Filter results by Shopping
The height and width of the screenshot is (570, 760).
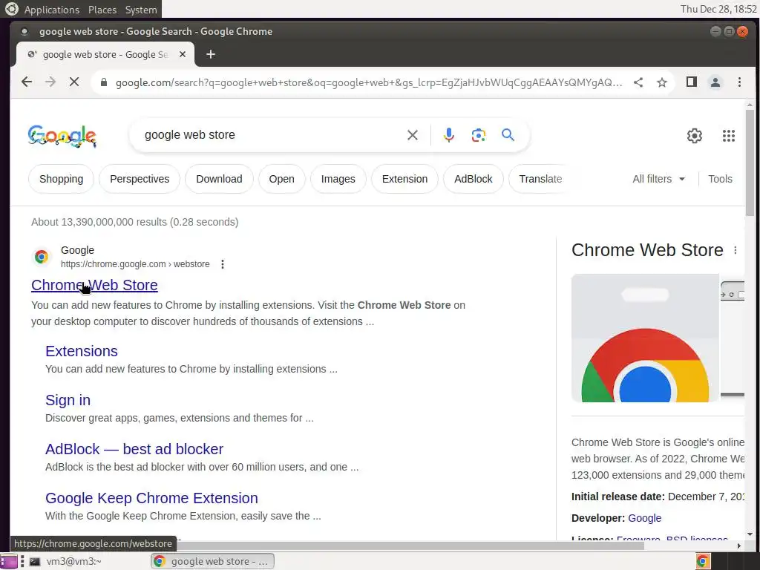pos(61,179)
